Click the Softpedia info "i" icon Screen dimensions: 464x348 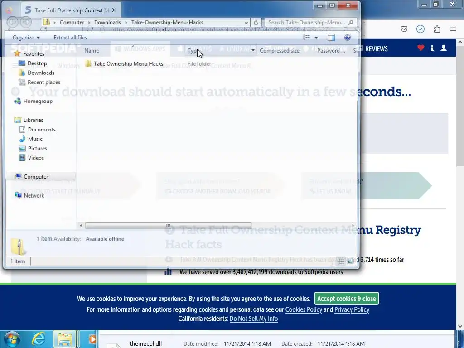pos(432,48)
